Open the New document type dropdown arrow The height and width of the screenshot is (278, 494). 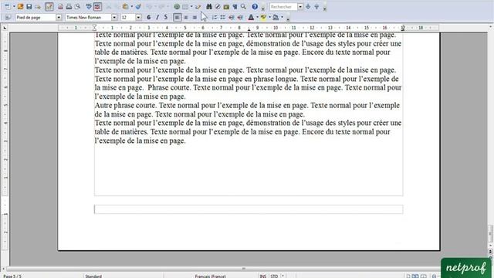click(14, 7)
